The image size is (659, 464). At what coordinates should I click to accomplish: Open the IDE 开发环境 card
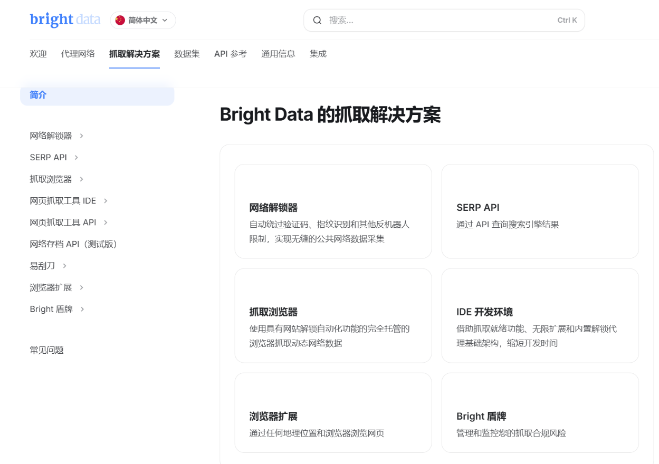[540, 316]
